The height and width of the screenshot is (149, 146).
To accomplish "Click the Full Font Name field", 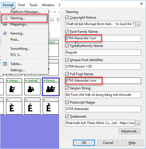I will pos(103,81).
